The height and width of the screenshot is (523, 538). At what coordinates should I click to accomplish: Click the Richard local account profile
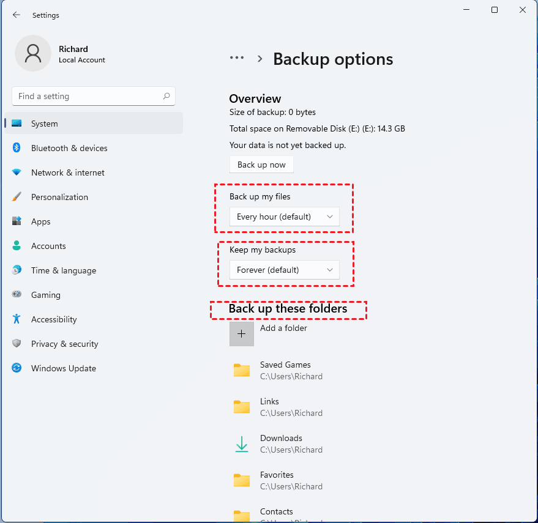click(60, 54)
